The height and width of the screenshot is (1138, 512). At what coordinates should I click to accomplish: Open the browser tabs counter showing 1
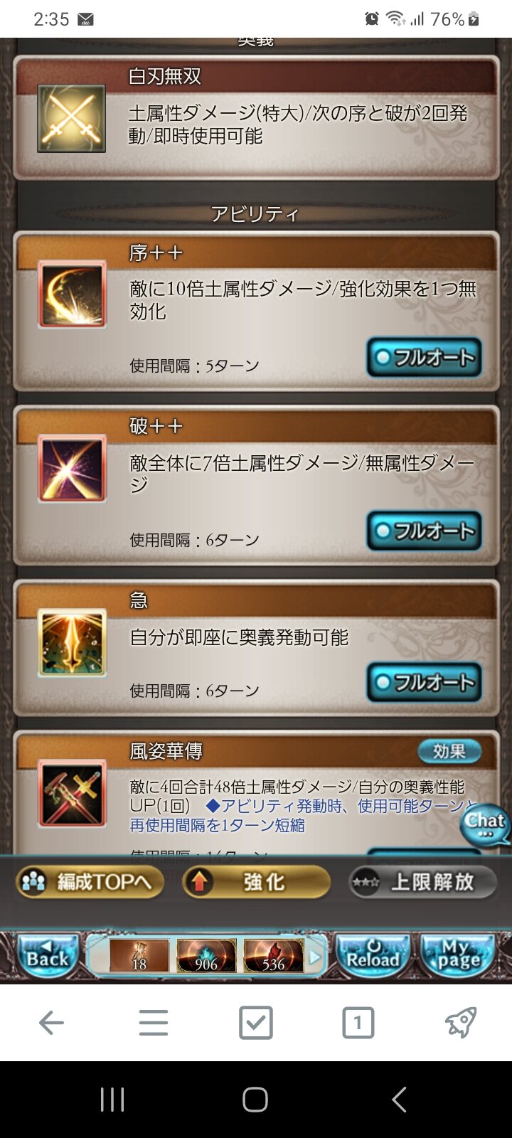click(x=358, y=1023)
